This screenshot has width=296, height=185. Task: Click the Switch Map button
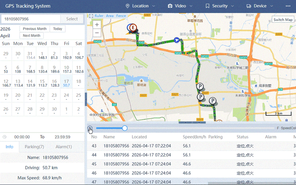click(x=283, y=20)
